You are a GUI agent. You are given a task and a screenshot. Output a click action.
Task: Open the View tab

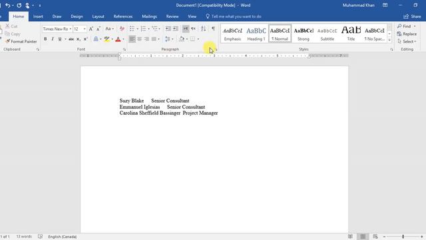(x=192, y=16)
